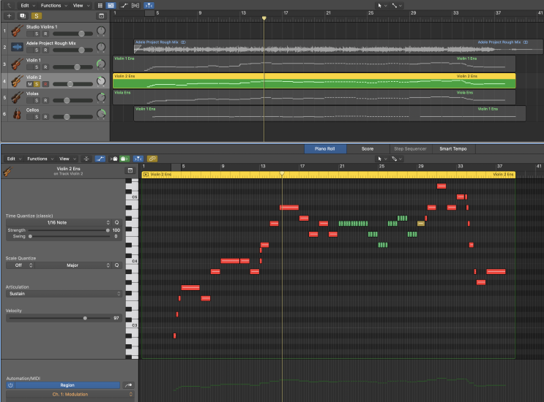Solo the Violas track
Image resolution: width=544 pixels, height=402 pixels.
(x=37, y=100)
